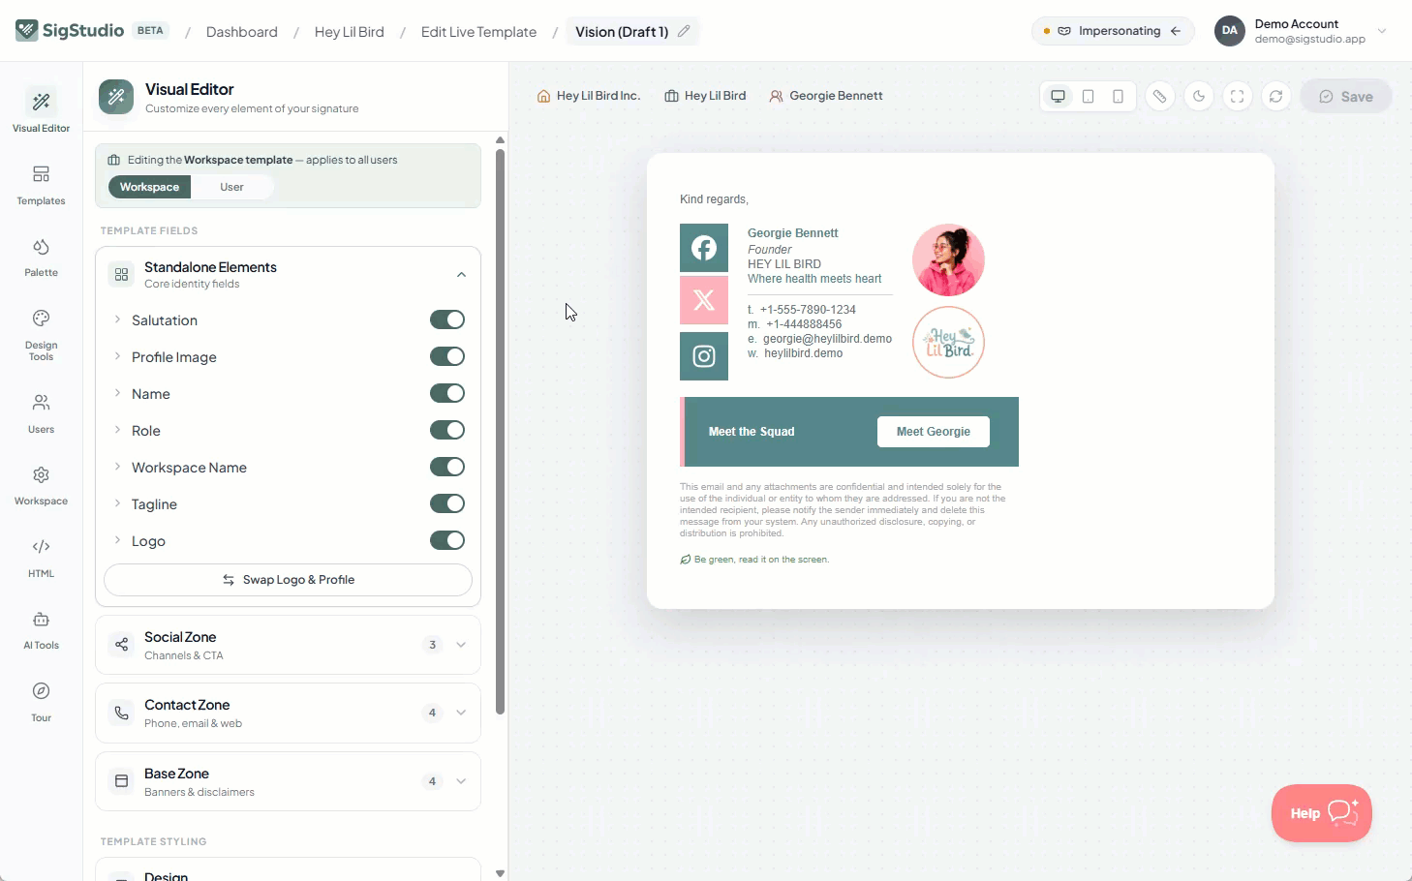This screenshot has height=881, width=1412.
Task: Select Georgie Bennett in preview header
Action: [x=826, y=96]
